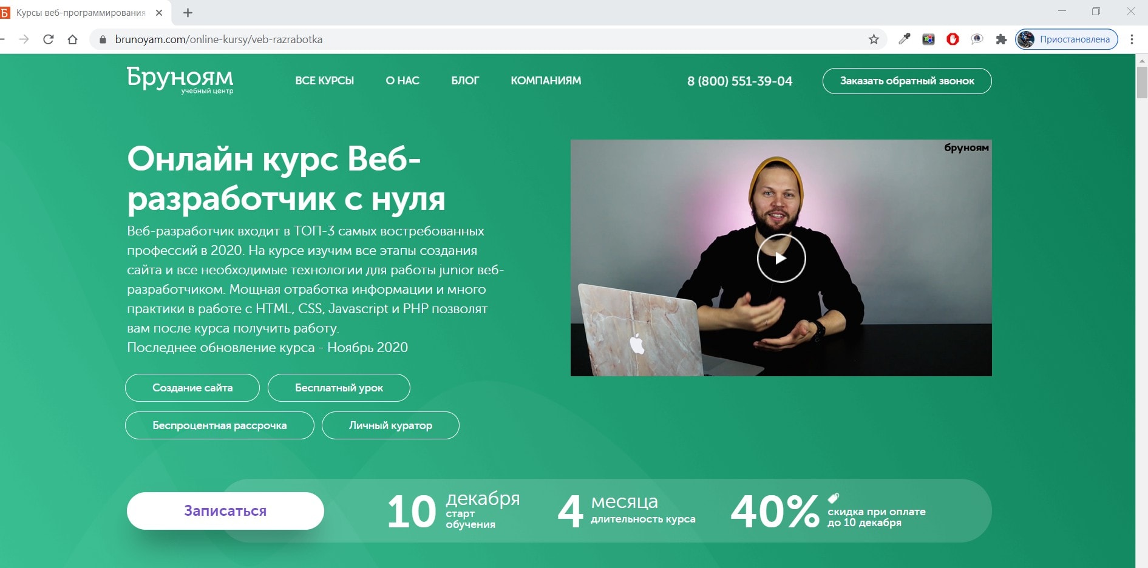Screen dimensions: 1148x568
Task: Play the course intro video
Action: [x=781, y=258]
